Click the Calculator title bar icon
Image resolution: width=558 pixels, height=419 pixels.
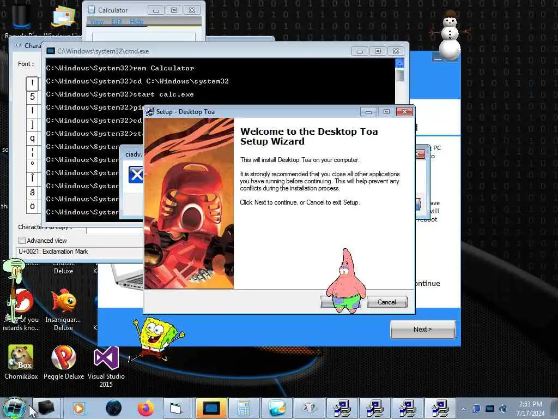click(x=92, y=10)
